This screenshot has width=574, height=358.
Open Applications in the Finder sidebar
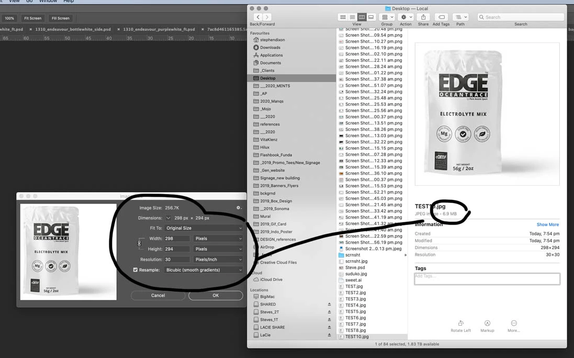pos(271,55)
